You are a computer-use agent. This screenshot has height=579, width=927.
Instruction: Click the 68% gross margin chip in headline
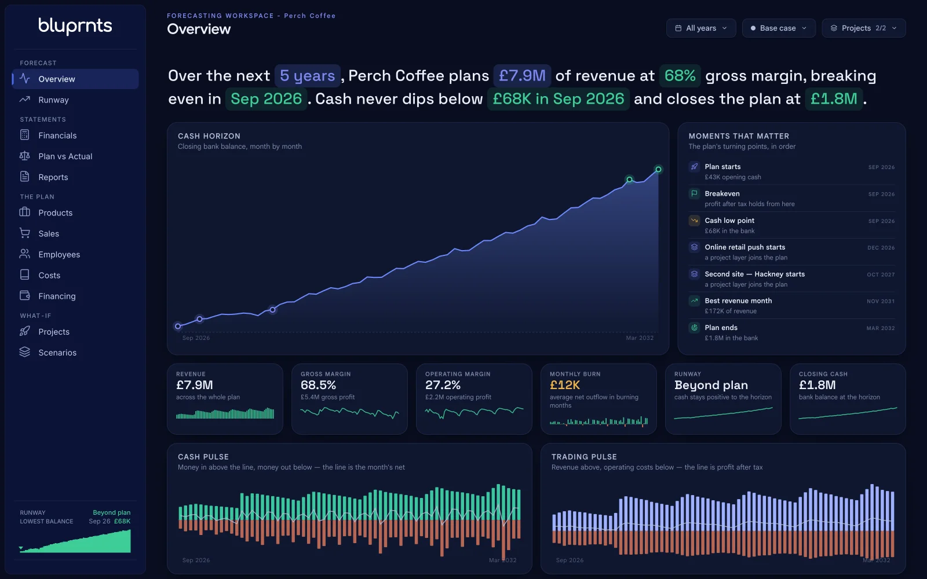[x=680, y=76]
